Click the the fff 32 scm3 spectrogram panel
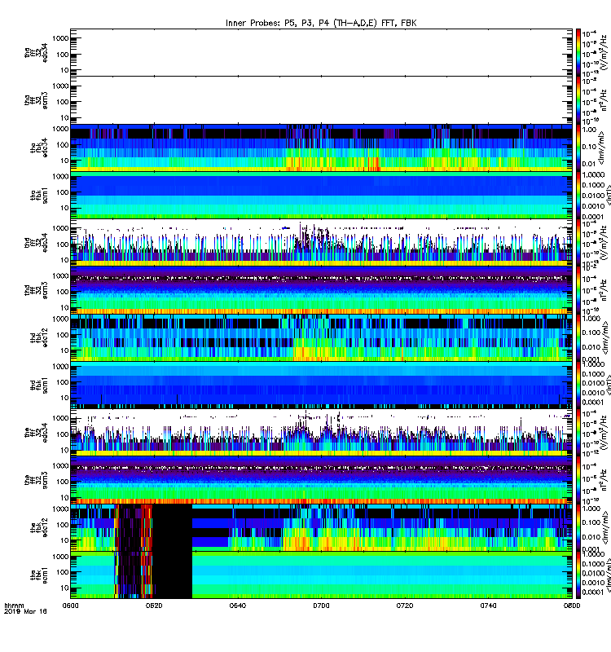The width and height of the screenshot is (611, 652). click(x=321, y=479)
